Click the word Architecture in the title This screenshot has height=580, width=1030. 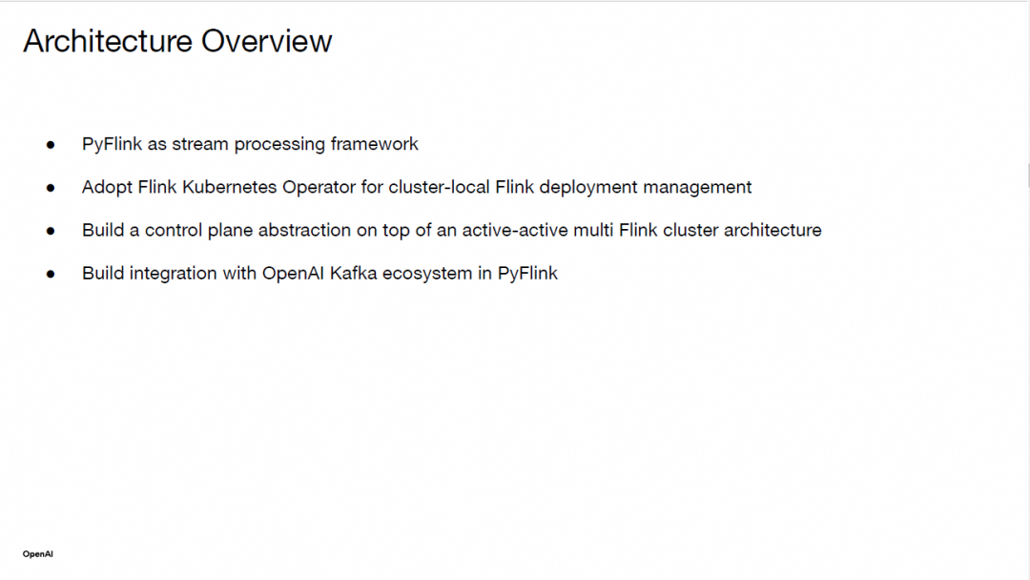108,41
